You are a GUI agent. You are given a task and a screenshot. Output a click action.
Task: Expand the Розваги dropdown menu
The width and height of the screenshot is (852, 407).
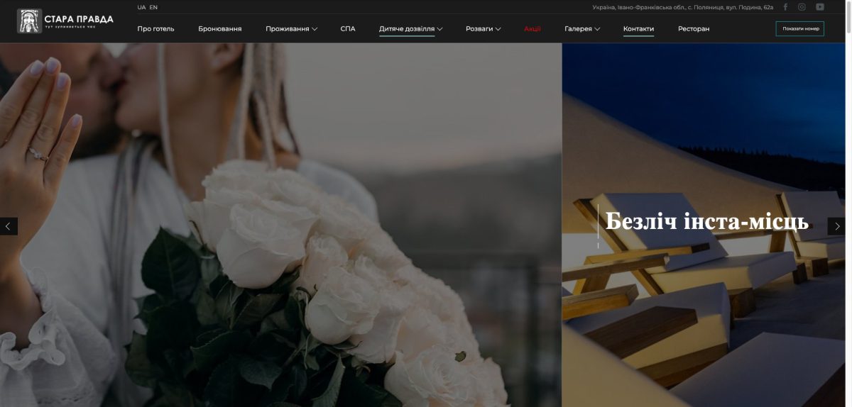(x=484, y=29)
